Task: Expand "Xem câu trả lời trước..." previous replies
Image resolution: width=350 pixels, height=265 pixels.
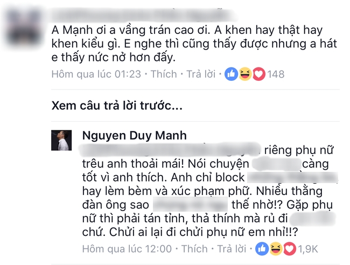Action: pos(117,106)
